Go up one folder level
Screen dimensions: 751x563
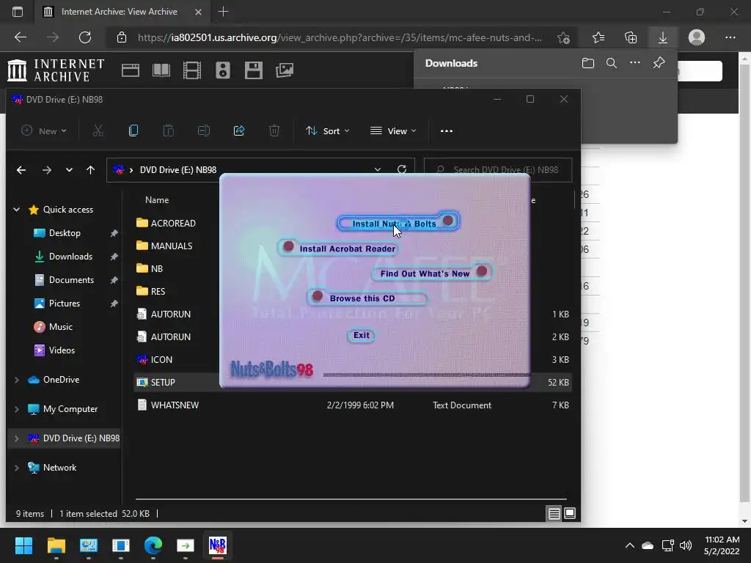(90, 170)
